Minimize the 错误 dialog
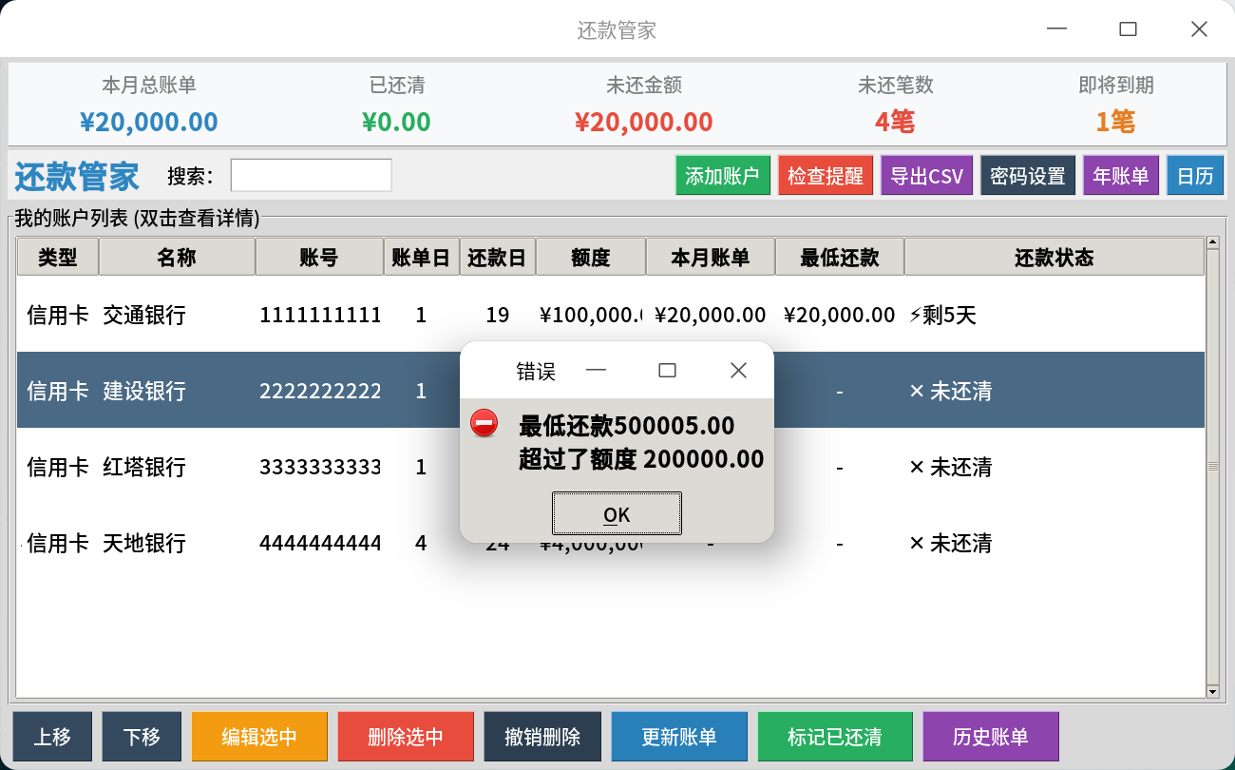The height and width of the screenshot is (770, 1235). point(596,371)
